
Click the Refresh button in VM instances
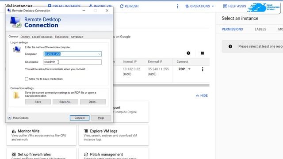pos(129,6)
